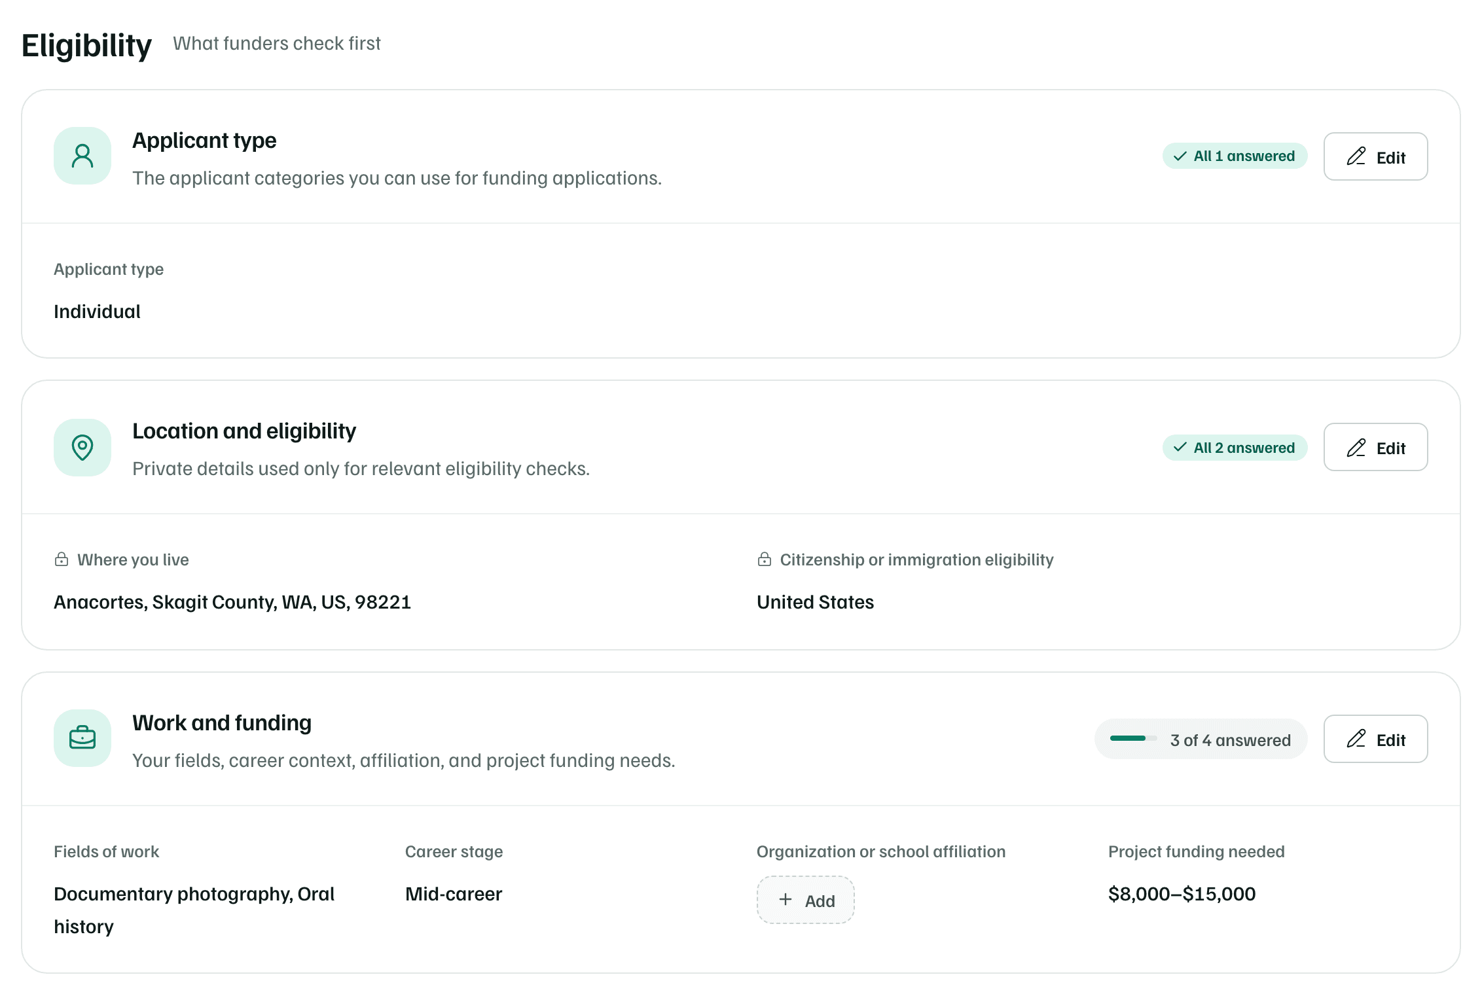Edit the Applicant type section
Image resolution: width=1482 pixels, height=996 pixels.
pyautogui.click(x=1376, y=156)
